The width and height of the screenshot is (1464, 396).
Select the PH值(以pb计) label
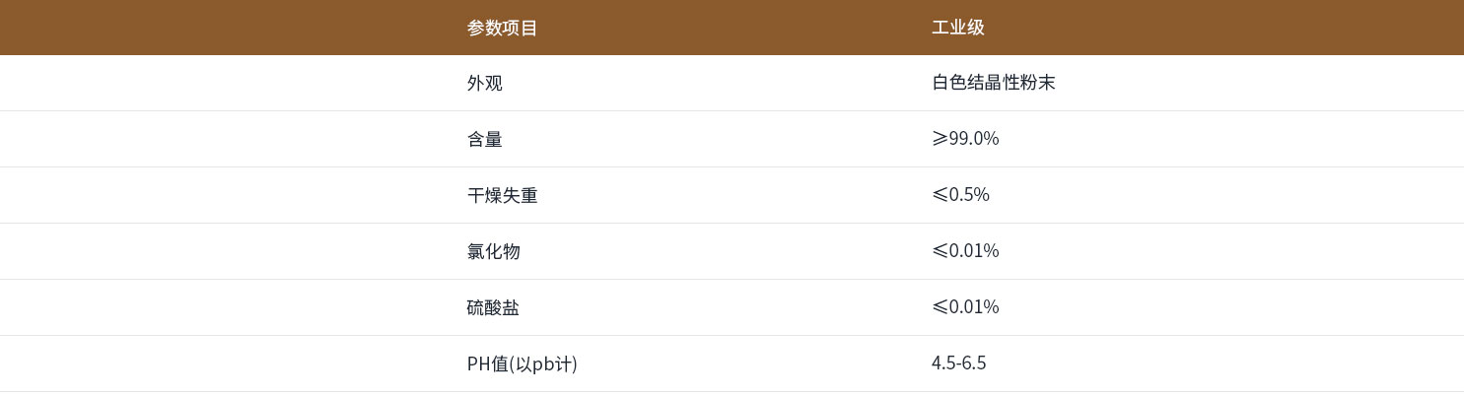pyautogui.click(x=522, y=363)
